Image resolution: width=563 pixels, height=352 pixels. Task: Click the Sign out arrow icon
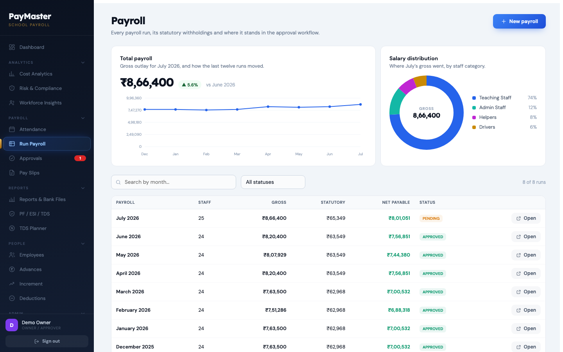click(37, 341)
